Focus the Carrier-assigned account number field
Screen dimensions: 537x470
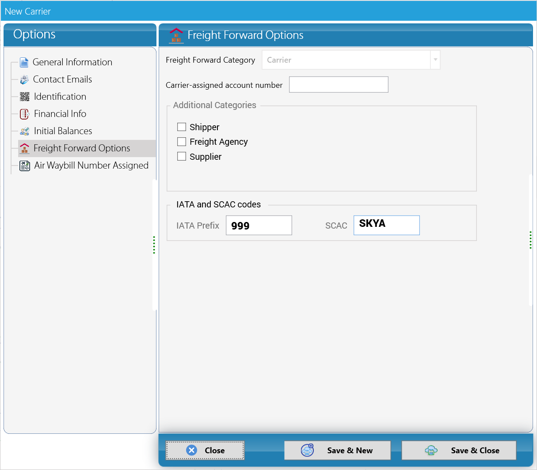click(x=339, y=85)
